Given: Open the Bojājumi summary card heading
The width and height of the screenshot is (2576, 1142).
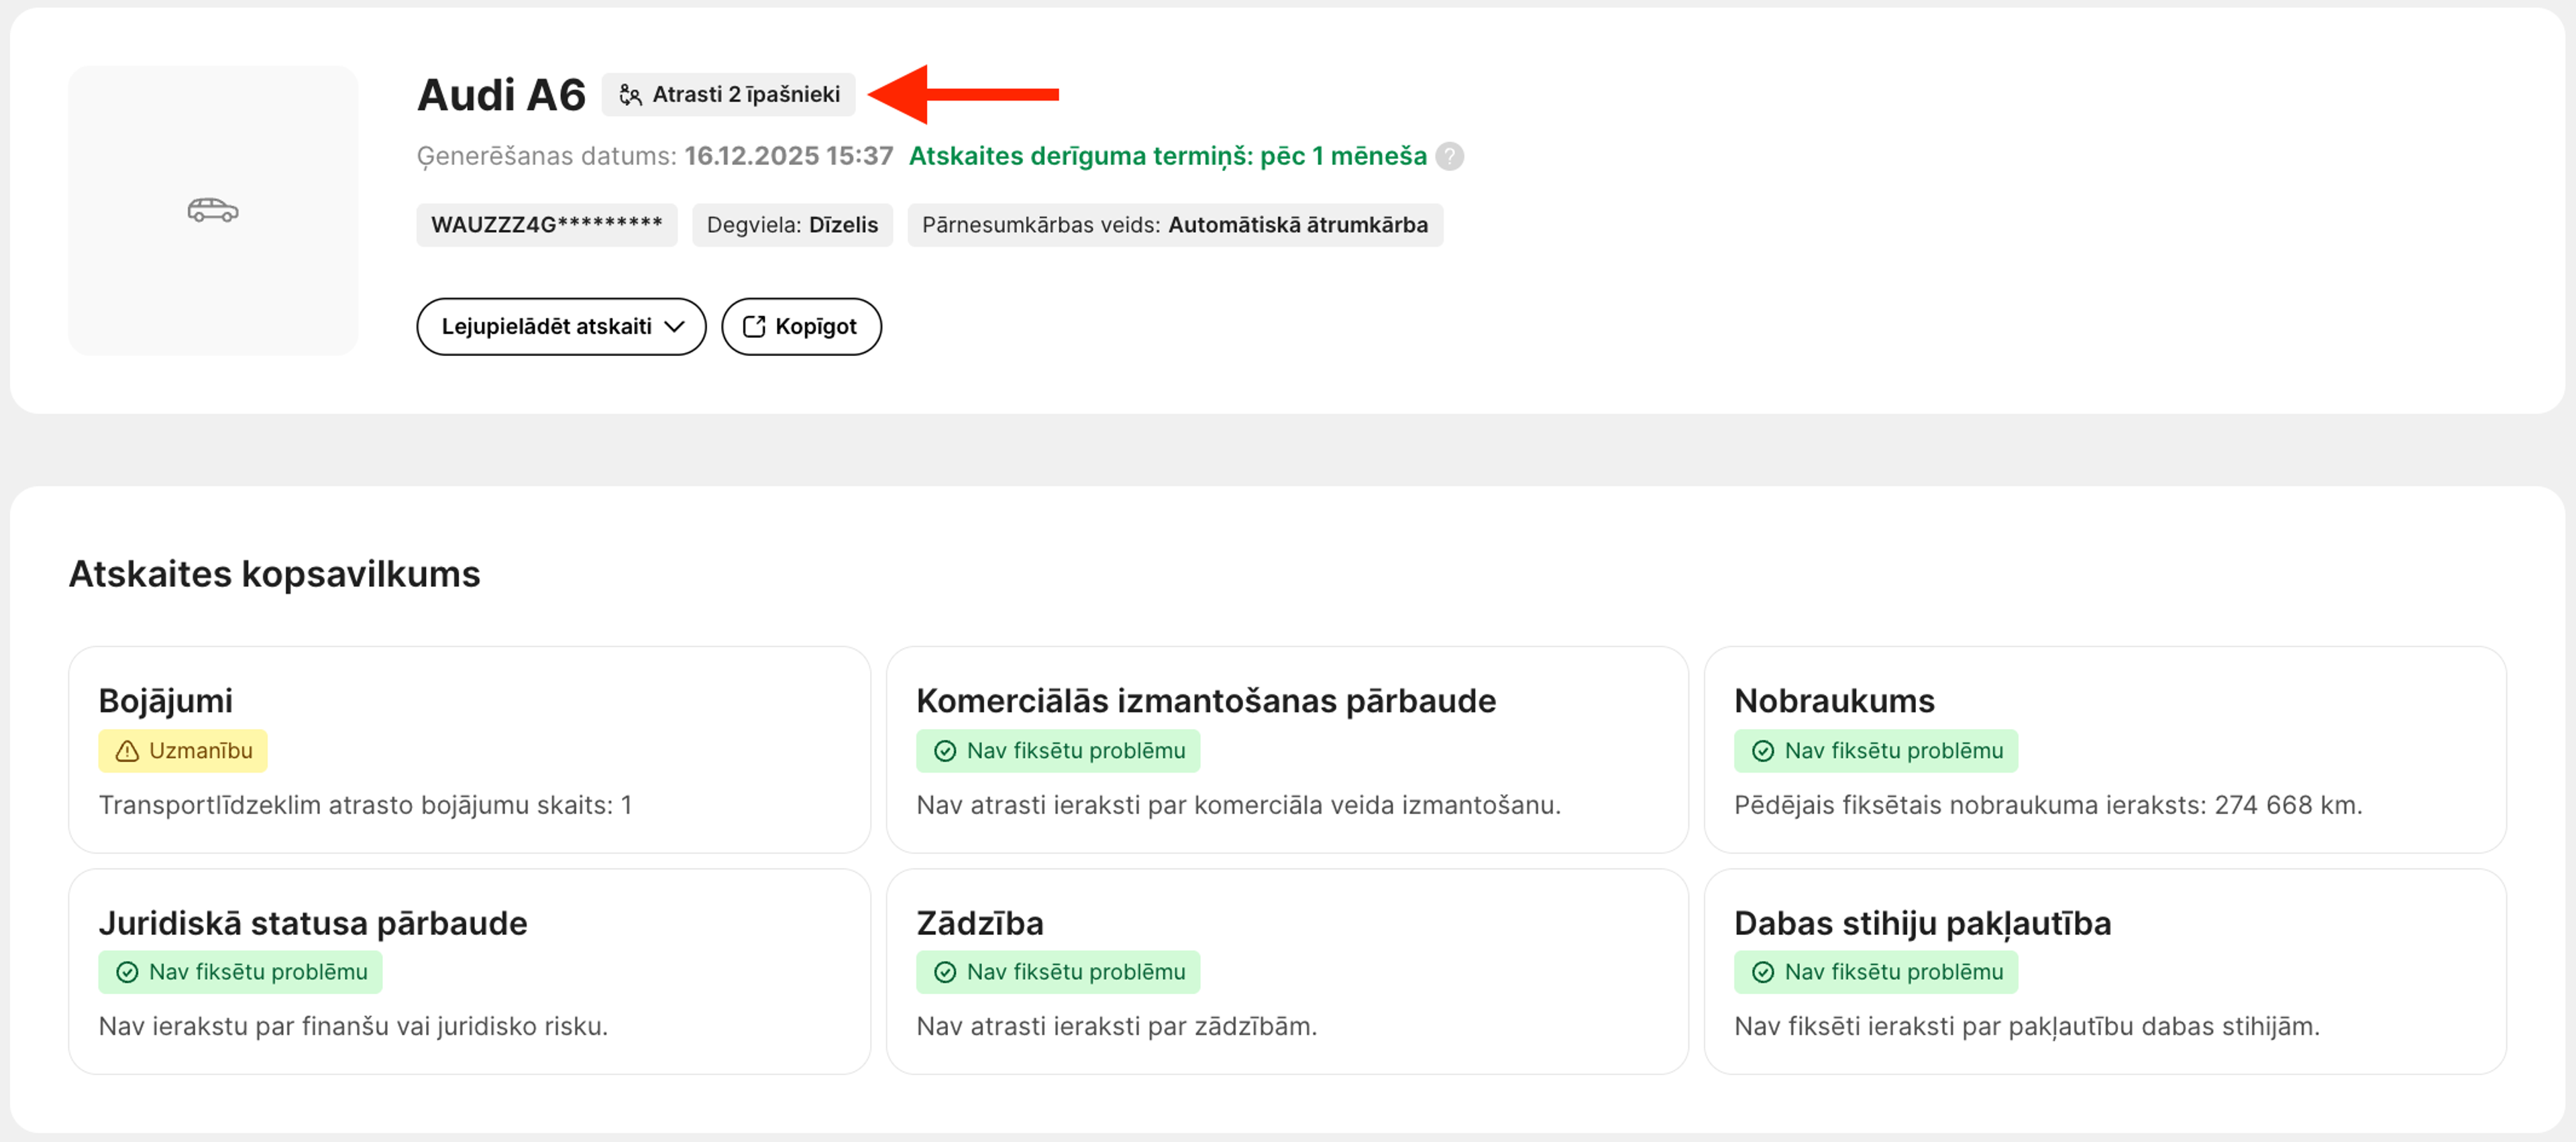Looking at the screenshot, I should (165, 700).
